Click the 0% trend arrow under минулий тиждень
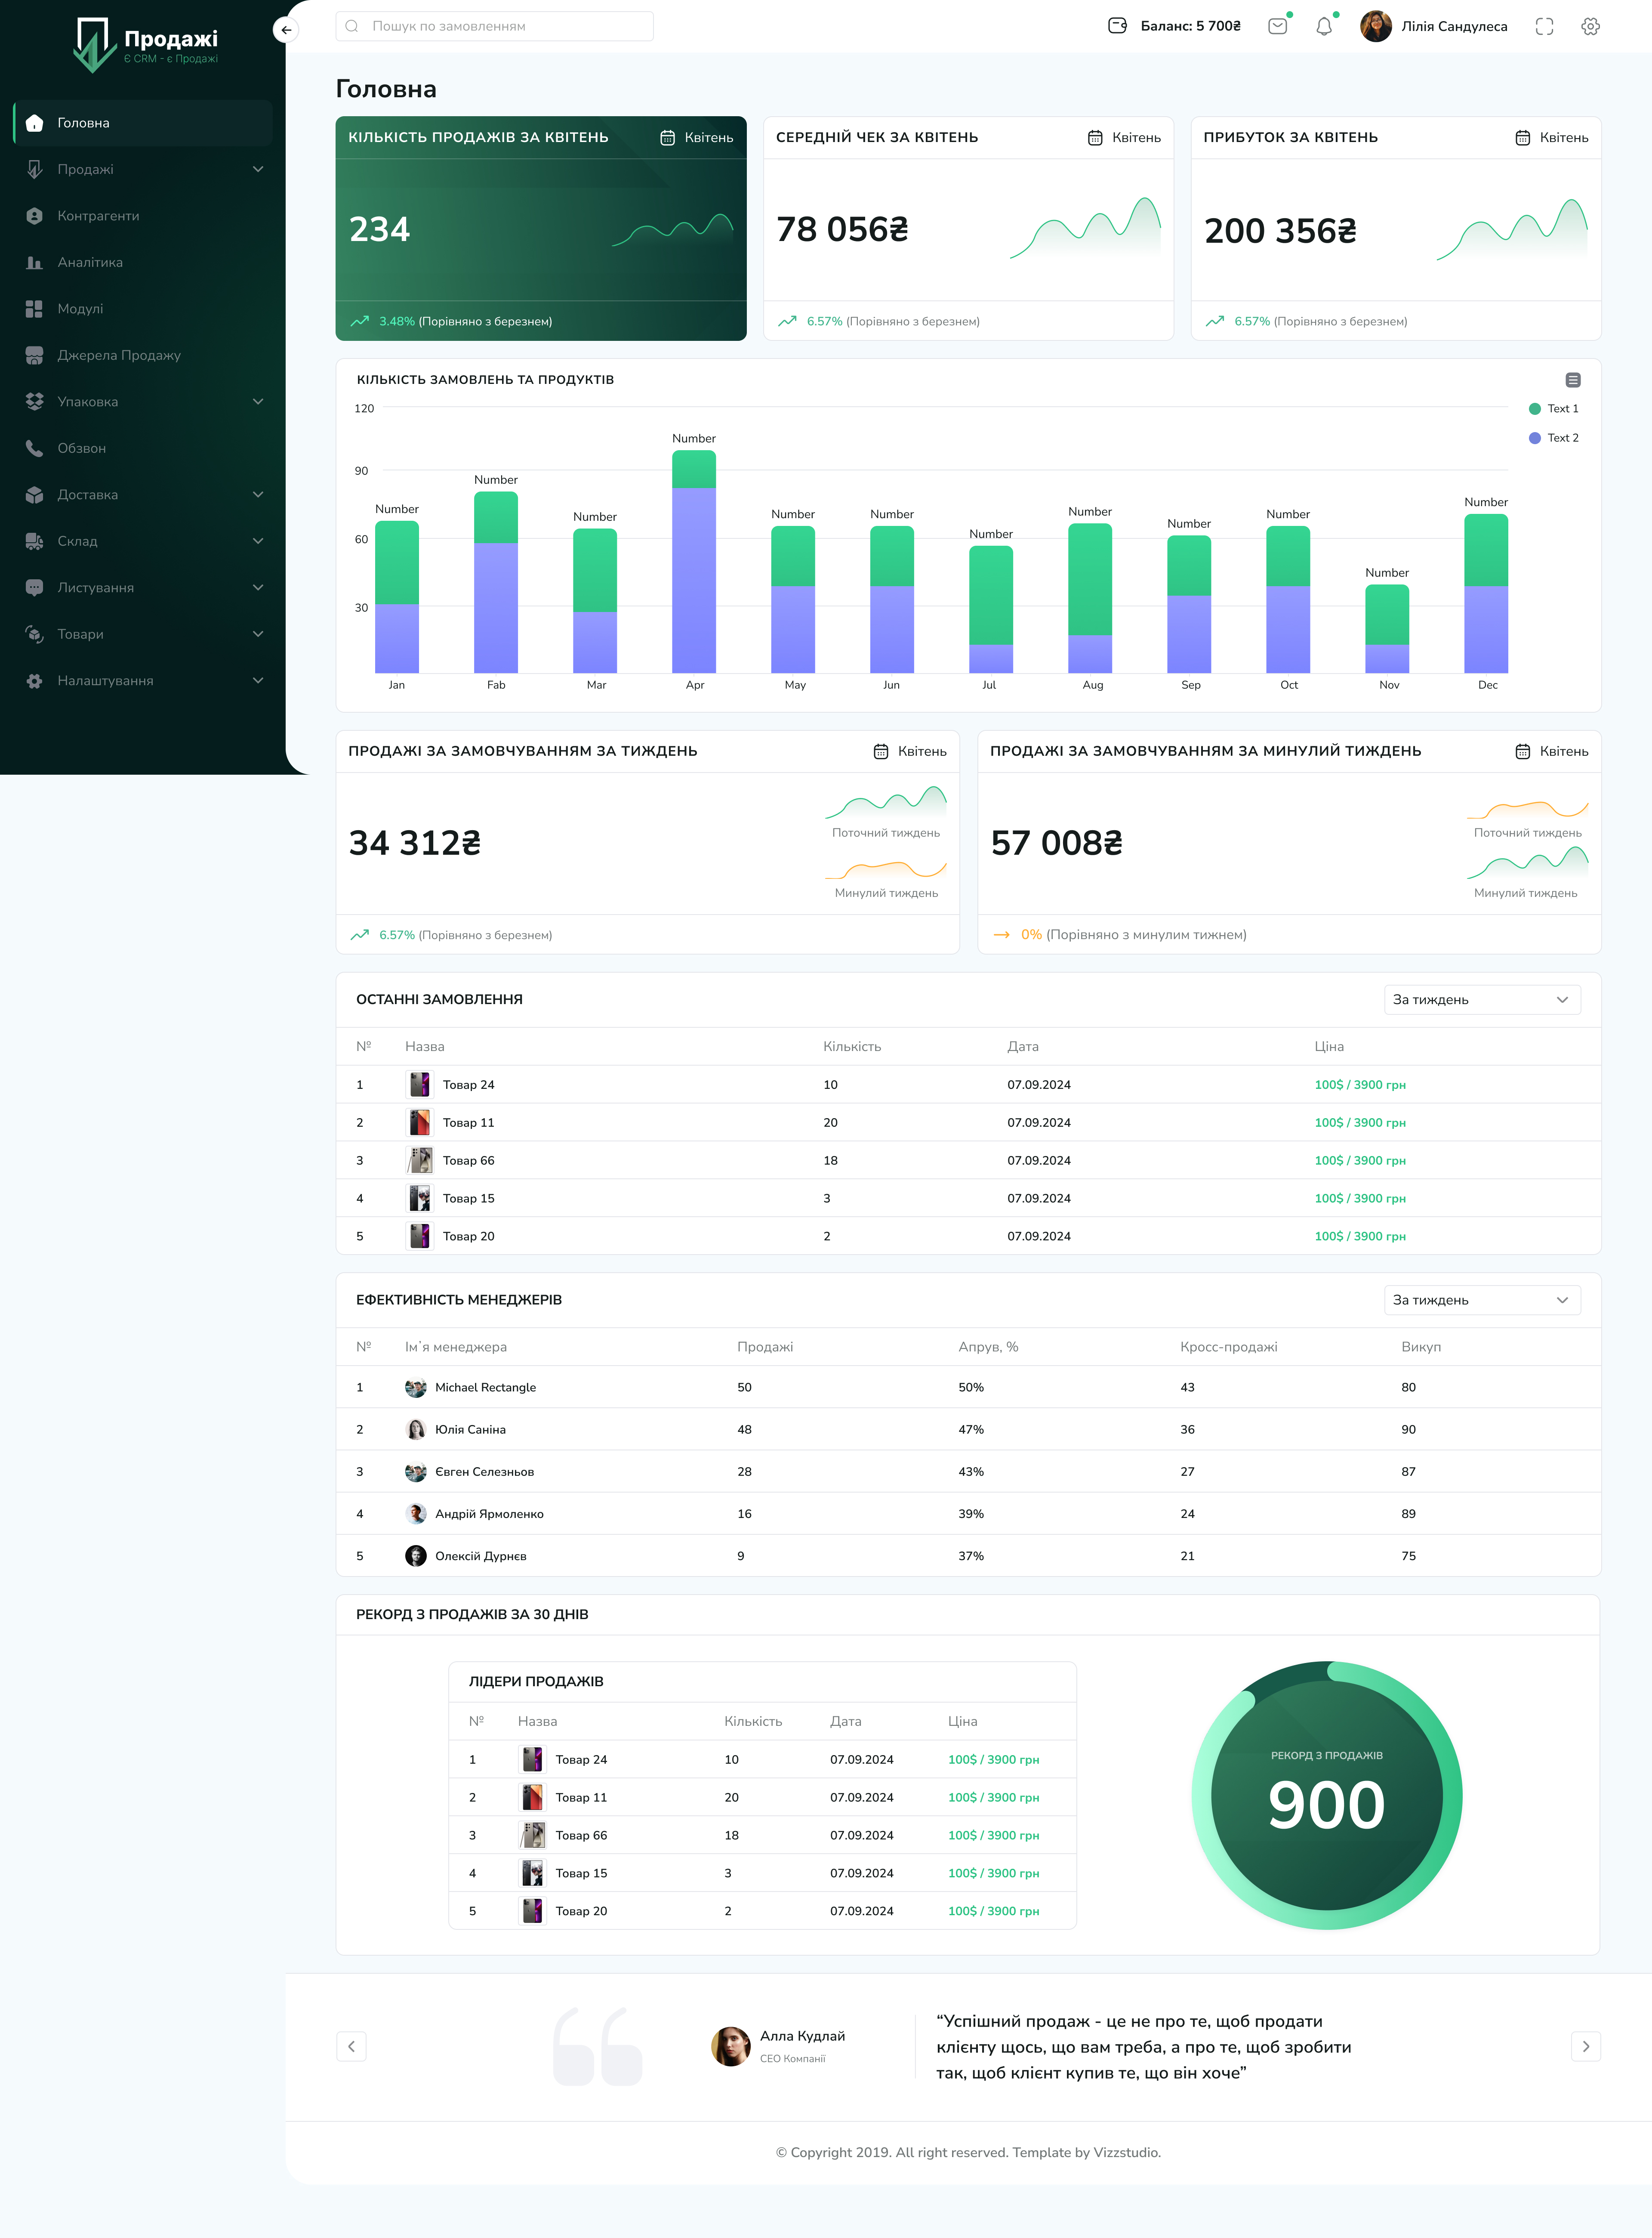 pyautogui.click(x=1001, y=935)
